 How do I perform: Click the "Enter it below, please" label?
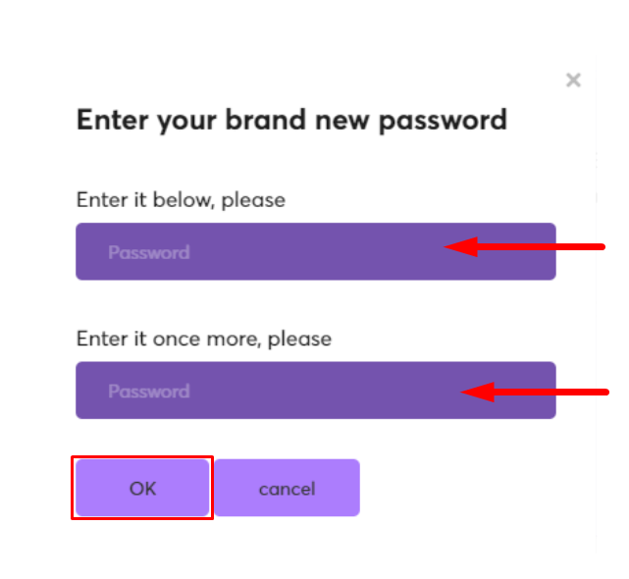(x=181, y=199)
